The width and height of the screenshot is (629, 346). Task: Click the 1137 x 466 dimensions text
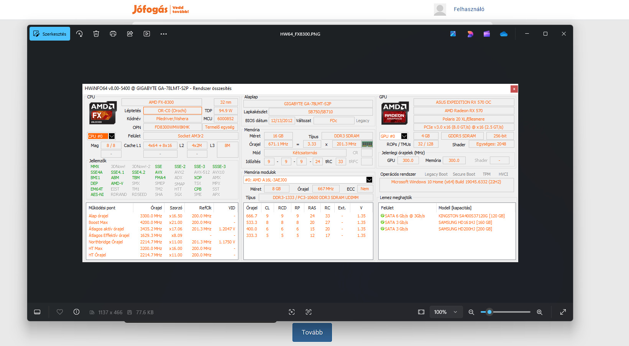[x=110, y=312]
